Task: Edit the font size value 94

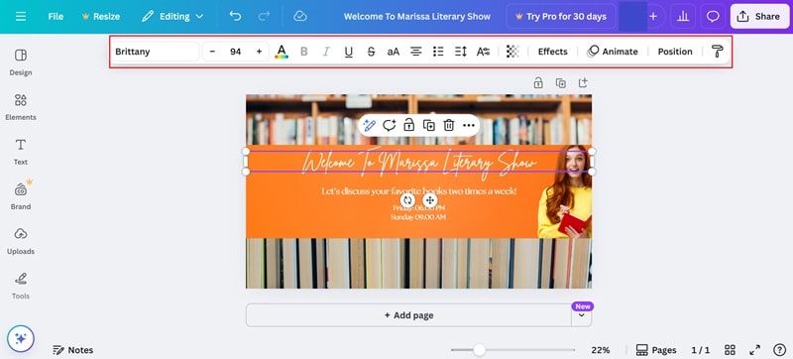Action: coord(236,52)
